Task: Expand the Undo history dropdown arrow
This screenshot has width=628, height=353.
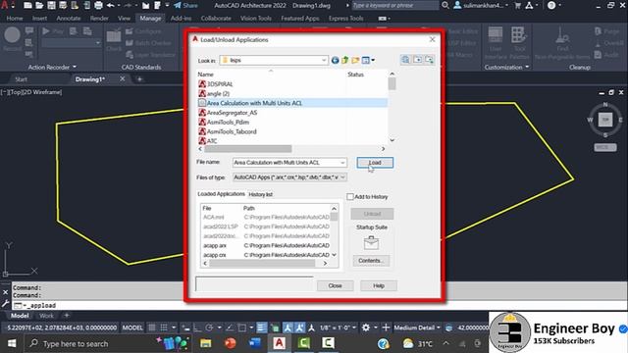Action: coord(119,5)
